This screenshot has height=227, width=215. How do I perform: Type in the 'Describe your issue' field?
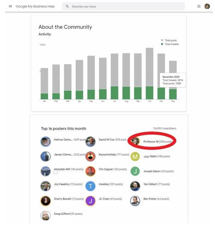coord(126,6)
